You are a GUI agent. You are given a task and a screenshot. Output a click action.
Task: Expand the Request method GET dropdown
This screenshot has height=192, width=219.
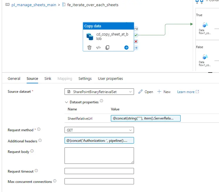[99, 130]
